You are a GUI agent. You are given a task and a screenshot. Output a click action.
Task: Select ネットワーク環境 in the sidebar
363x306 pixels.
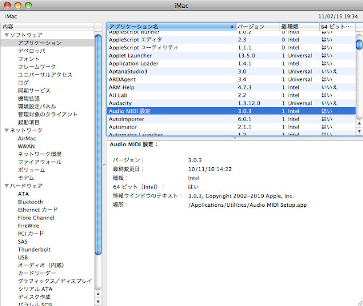pos(40,154)
